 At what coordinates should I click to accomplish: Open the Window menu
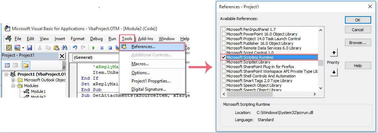click(167, 38)
